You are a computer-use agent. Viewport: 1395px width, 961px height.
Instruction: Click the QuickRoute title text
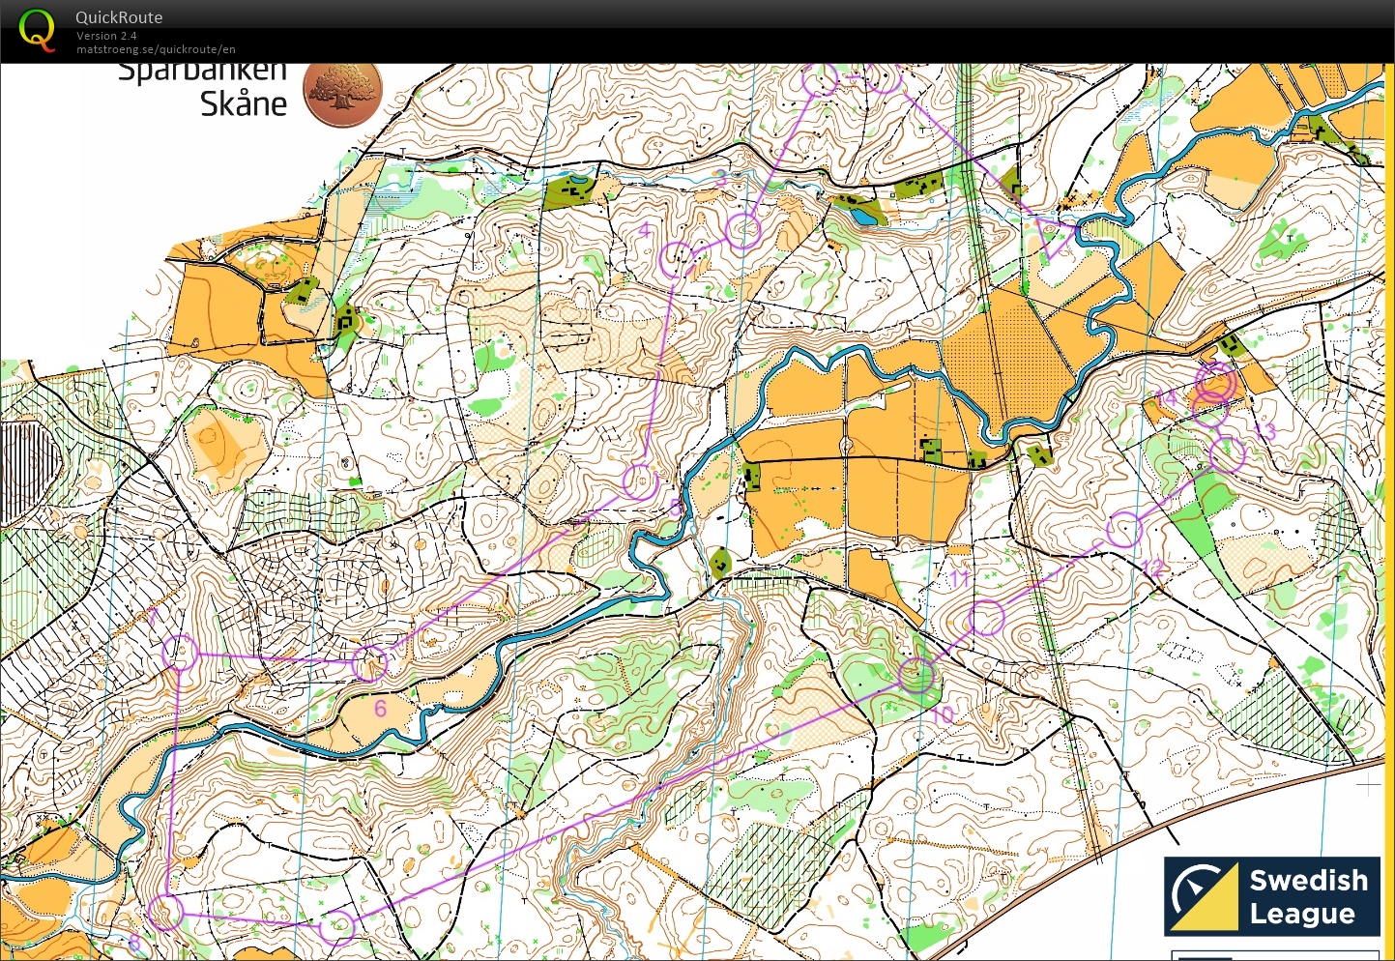pyautogui.click(x=119, y=17)
